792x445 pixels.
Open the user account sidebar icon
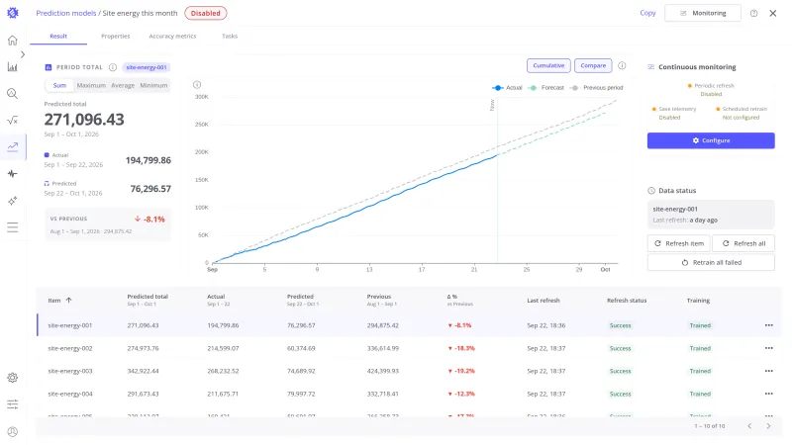(x=13, y=431)
